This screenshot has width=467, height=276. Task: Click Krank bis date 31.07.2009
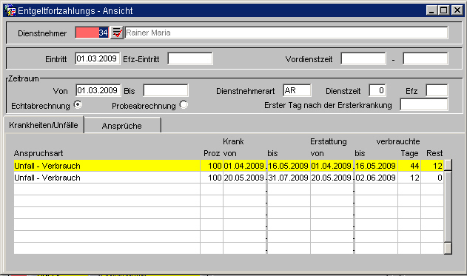289,178
